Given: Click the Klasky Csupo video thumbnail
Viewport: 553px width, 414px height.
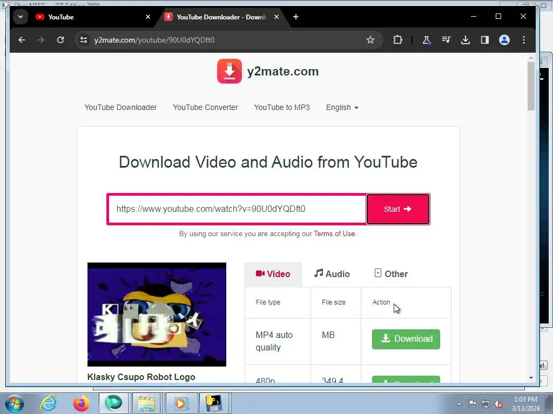Looking at the screenshot, I should click(x=157, y=314).
